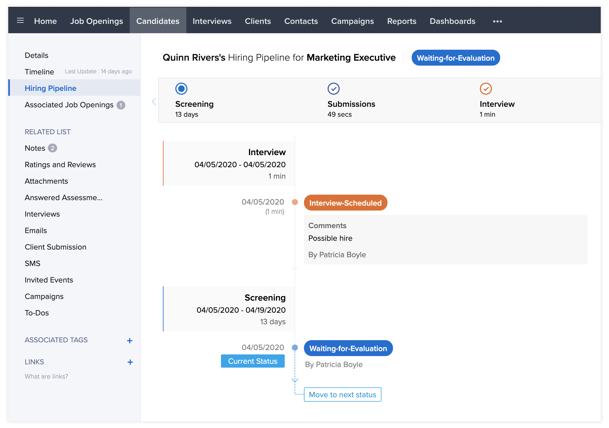Open the What are links? help link
Image resolution: width=609 pixels, height=428 pixels.
click(x=46, y=376)
